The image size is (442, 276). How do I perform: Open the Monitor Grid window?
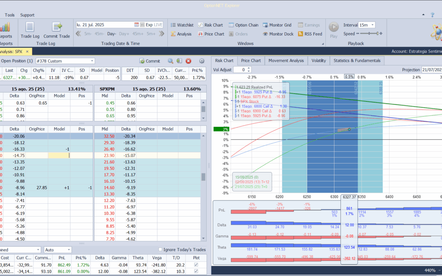[x=277, y=25]
